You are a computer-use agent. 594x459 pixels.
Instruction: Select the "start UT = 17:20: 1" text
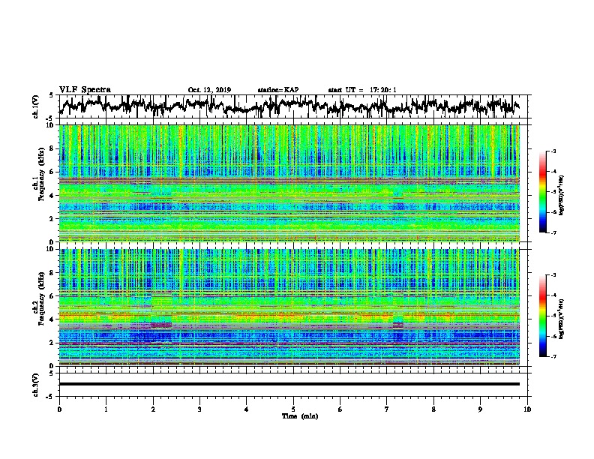click(x=362, y=90)
